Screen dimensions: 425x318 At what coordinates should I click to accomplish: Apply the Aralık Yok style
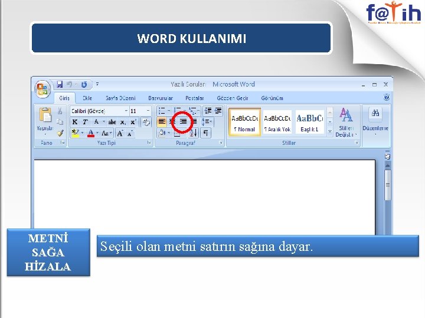[x=277, y=122]
